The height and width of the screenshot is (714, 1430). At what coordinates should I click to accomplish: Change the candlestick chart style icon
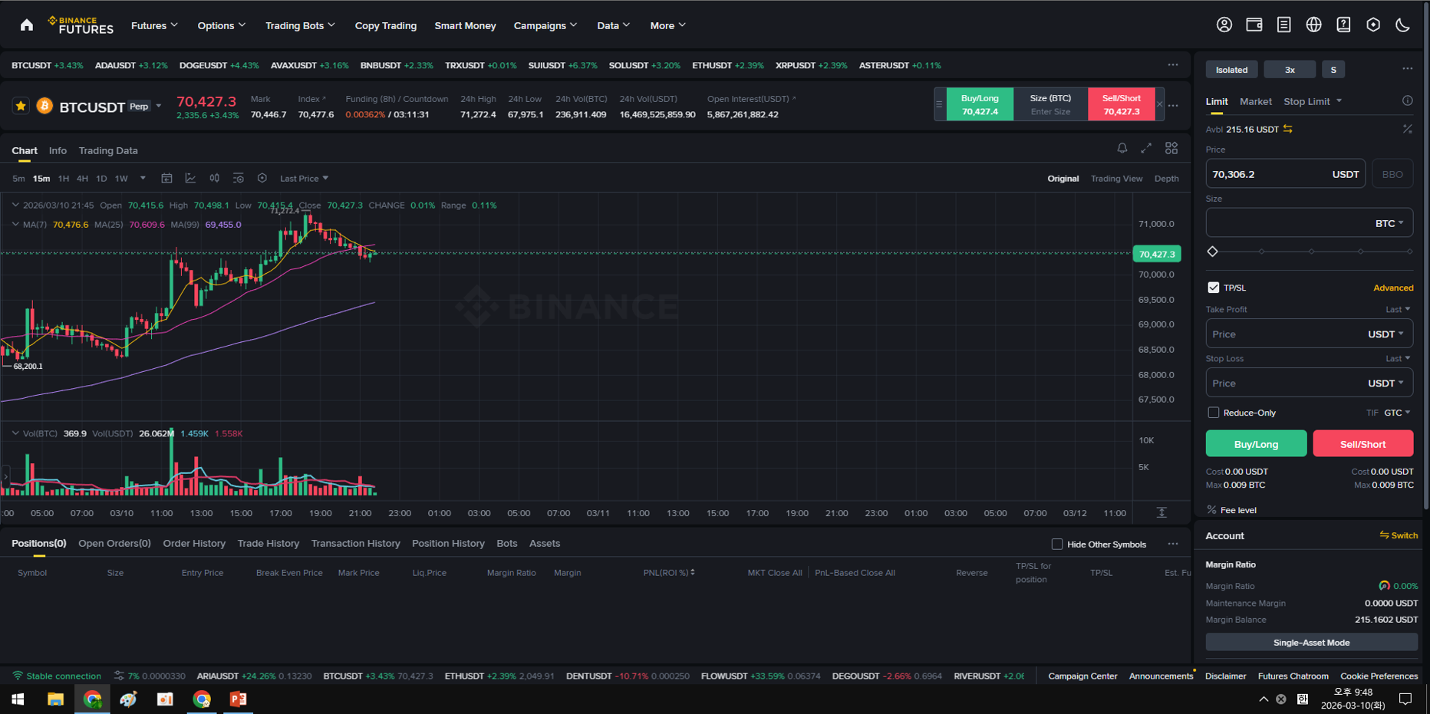point(215,178)
